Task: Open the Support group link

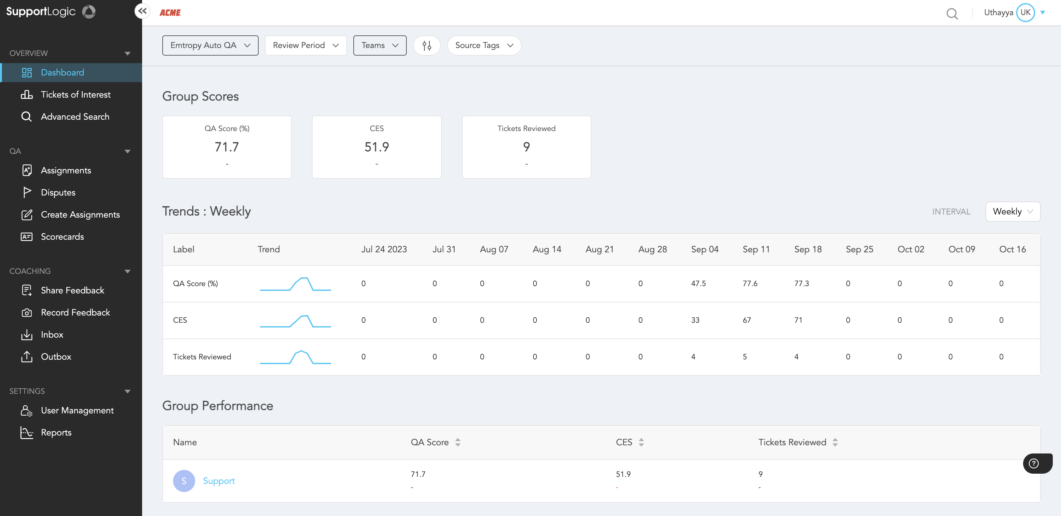Action: click(x=219, y=481)
